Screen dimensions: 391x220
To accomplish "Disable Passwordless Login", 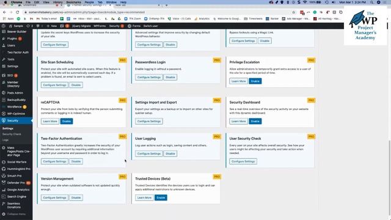I will pyautogui.click(x=170, y=78).
